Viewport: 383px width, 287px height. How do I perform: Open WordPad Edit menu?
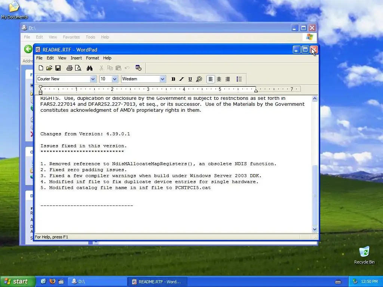click(x=50, y=58)
